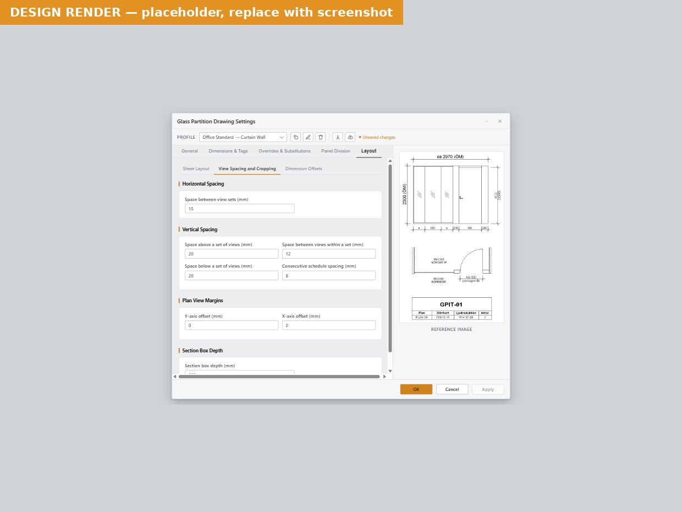Image resolution: width=682 pixels, height=512 pixels.
Task: Click the Unsaved changes status text
Action: click(x=379, y=138)
